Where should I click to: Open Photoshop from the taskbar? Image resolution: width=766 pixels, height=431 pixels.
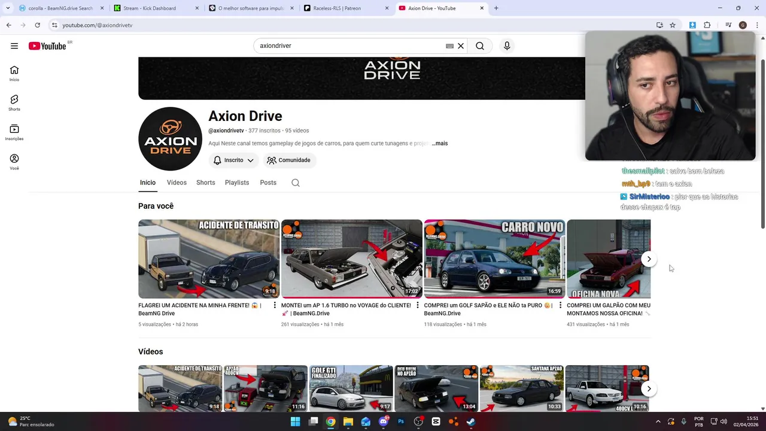[401, 421]
